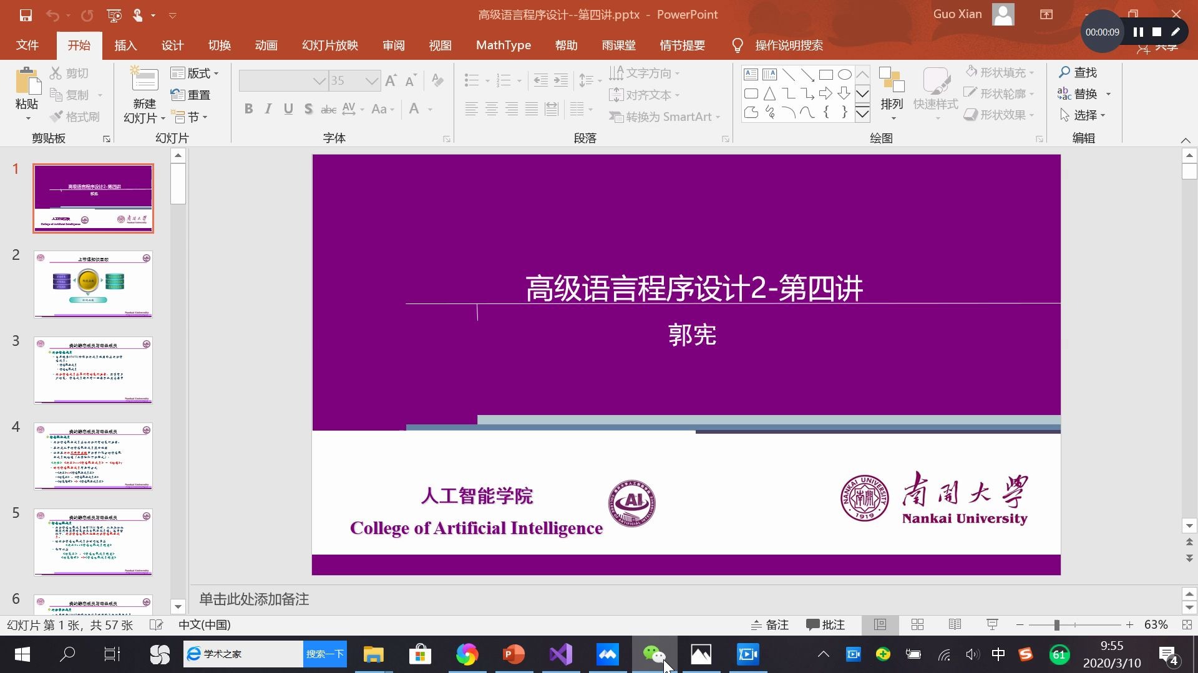Switch to the Animations tab

coord(266,45)
